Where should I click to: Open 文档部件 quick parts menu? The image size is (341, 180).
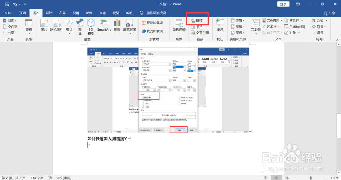coord(272,21)
